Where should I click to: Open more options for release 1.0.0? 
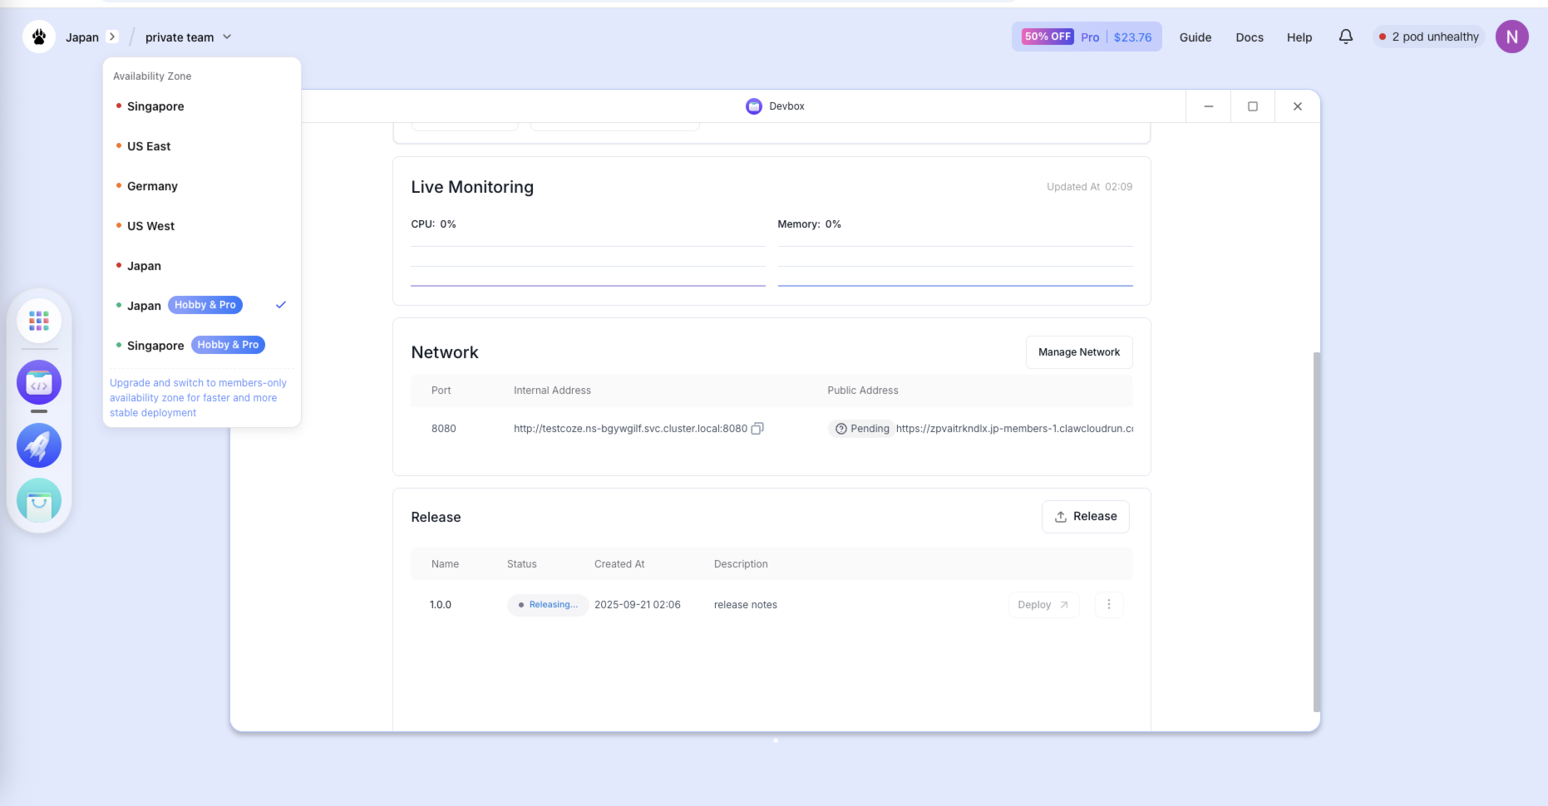pyautogui.click(x=1108, y=605)
